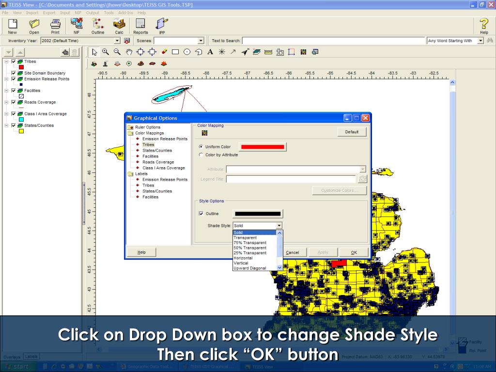Collapse the Tribes layer tree node
This screenshot has width=496, height=372.
point(6,62)
